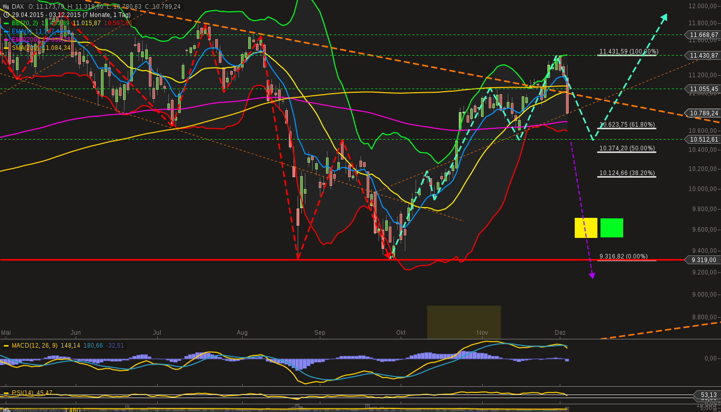The width and height of the screenshot is (721, 412).
Task: Select the yellow rectangle drawing object
Action: coord(586,228)
